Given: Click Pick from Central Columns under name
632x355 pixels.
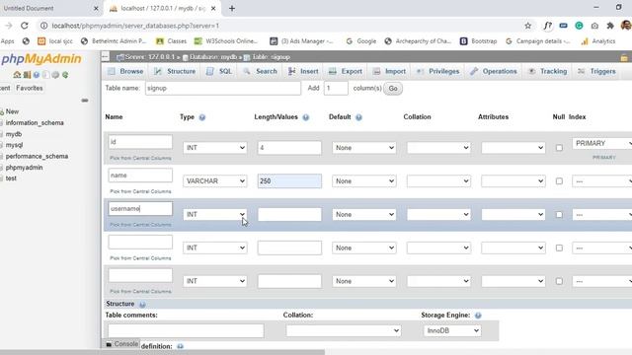Looking at the screenshot, I should (x=140, y=191).
